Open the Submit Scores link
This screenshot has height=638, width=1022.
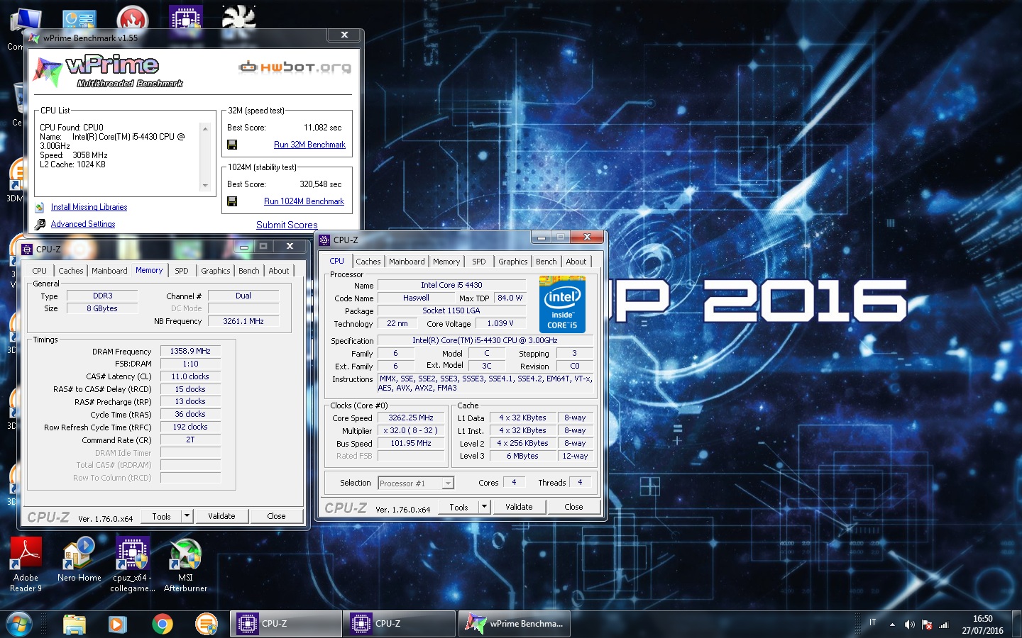tap(287, 225)
